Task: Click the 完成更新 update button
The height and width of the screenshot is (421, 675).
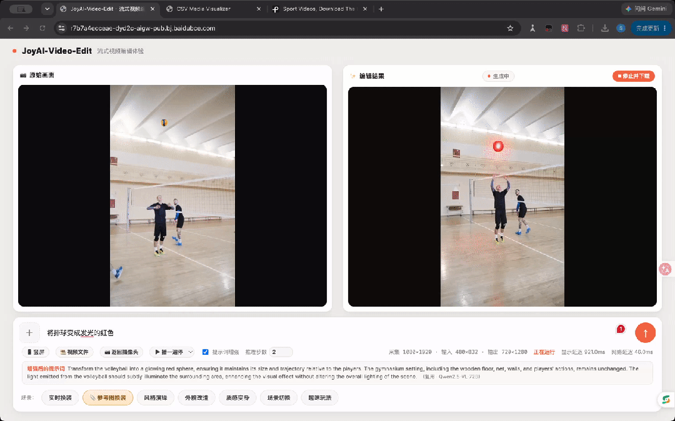Action: (x=651, y=28)
